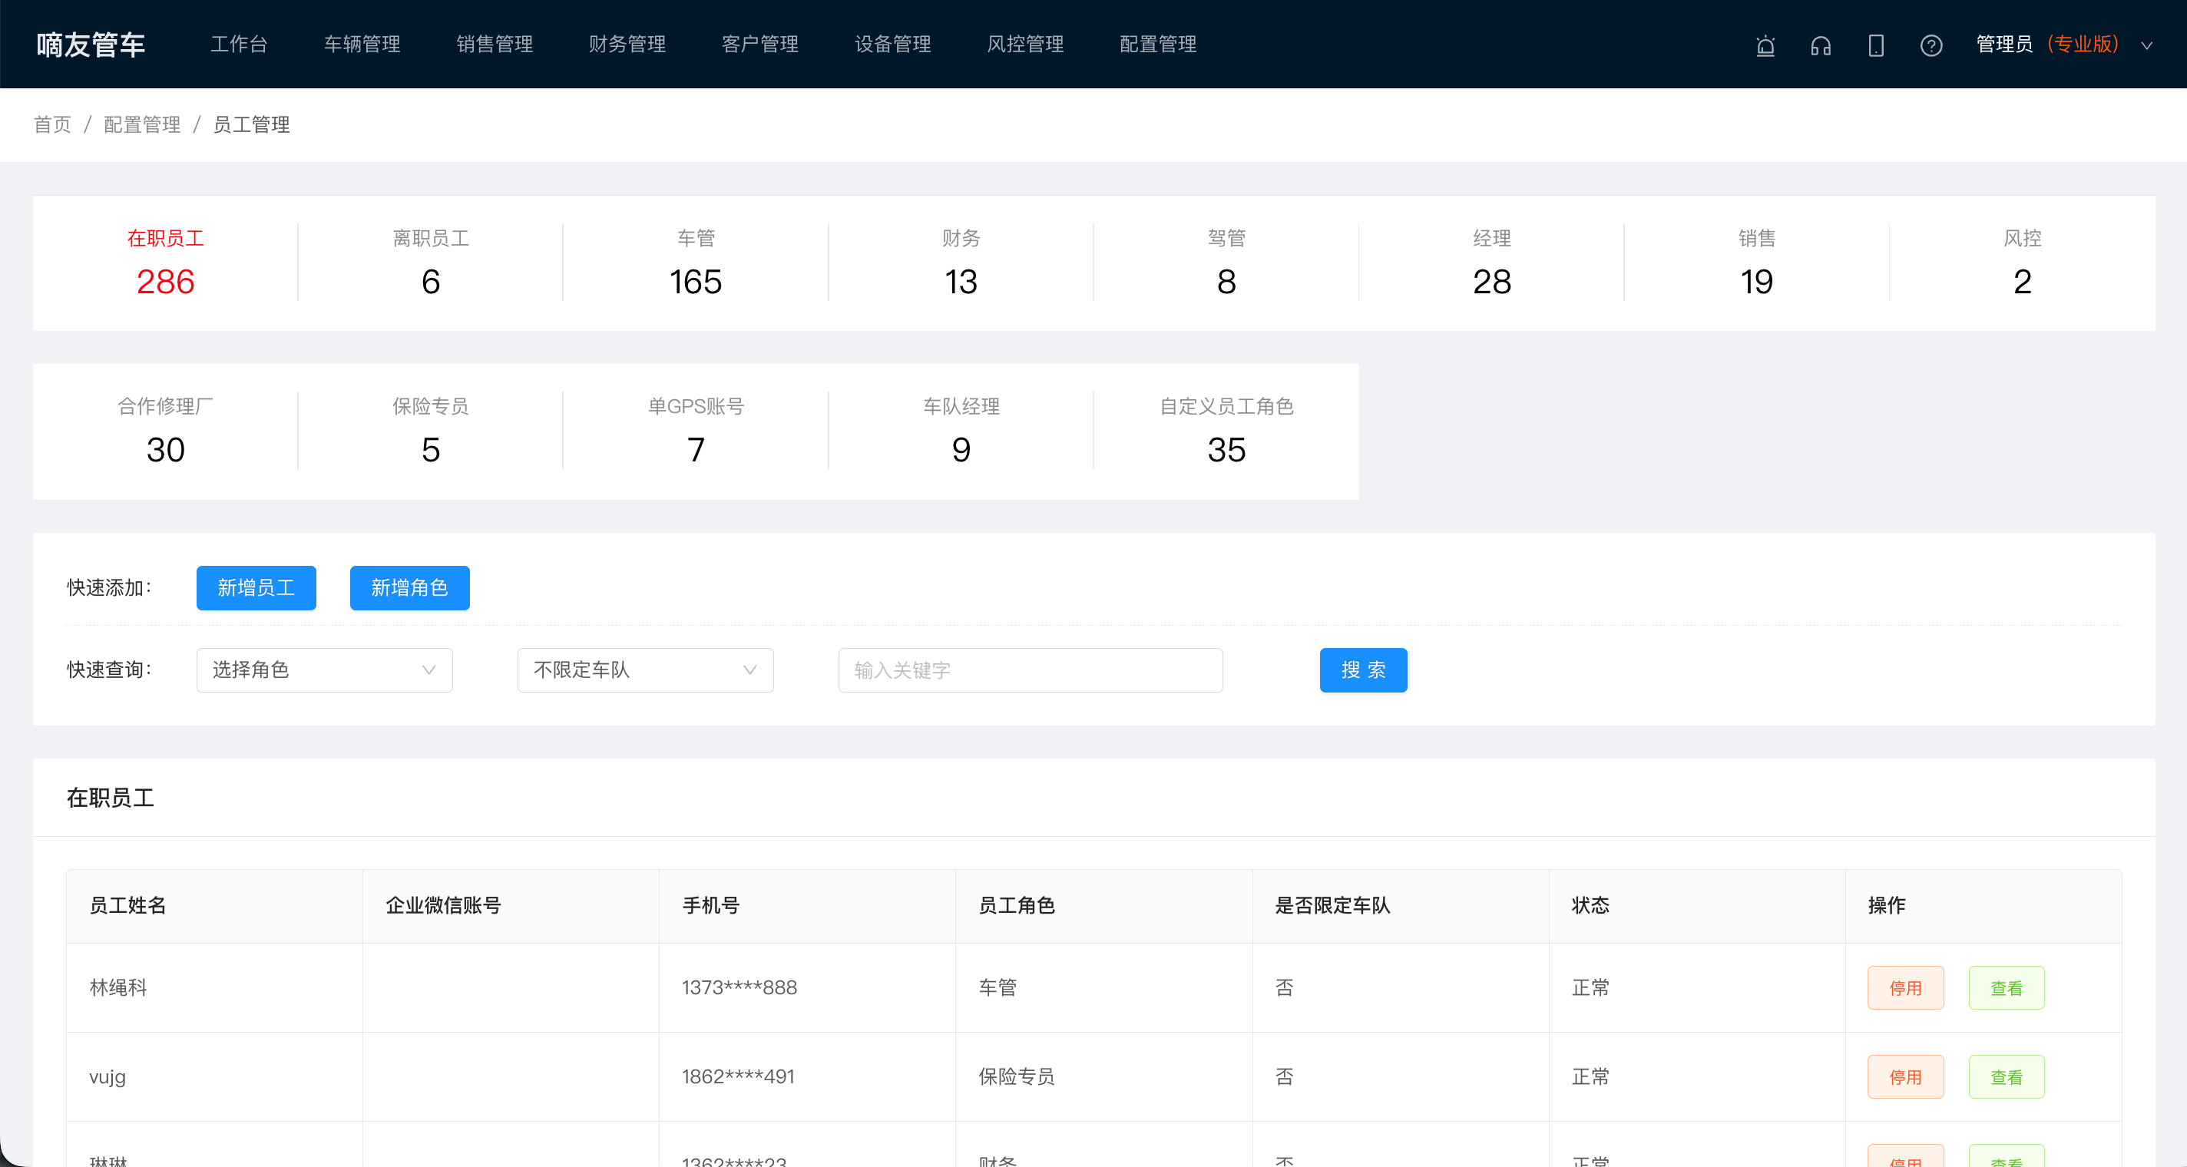Select the 保险专员 5 stat card
The width and height of the screenshot is (2187, 1167).
tap(431, 431)
